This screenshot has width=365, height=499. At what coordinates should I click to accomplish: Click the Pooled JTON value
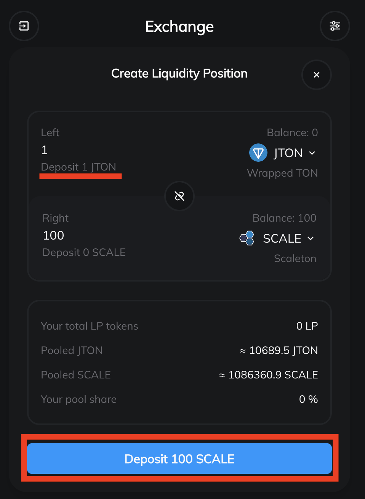tap(279, 350)
